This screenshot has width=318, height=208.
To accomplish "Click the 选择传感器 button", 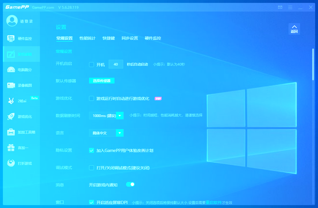I will pos(101,81).
